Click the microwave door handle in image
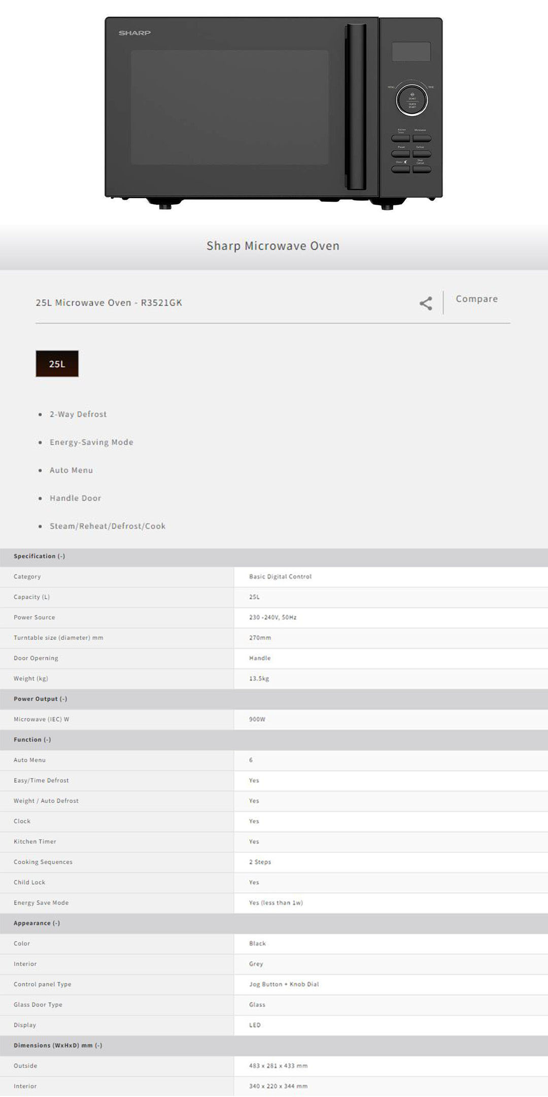 pos(355,107)
